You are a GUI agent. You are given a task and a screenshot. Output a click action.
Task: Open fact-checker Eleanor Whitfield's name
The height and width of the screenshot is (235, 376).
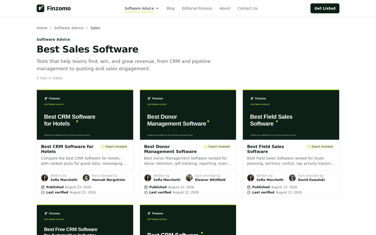[210, 180]
